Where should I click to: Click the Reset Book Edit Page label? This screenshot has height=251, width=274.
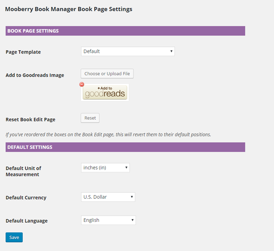click(30, 120)
